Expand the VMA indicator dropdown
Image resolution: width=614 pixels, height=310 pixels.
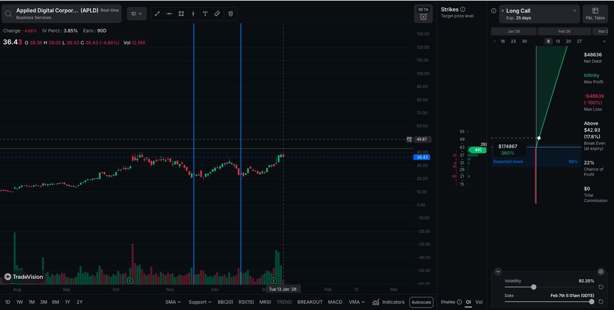click(357, 302)
